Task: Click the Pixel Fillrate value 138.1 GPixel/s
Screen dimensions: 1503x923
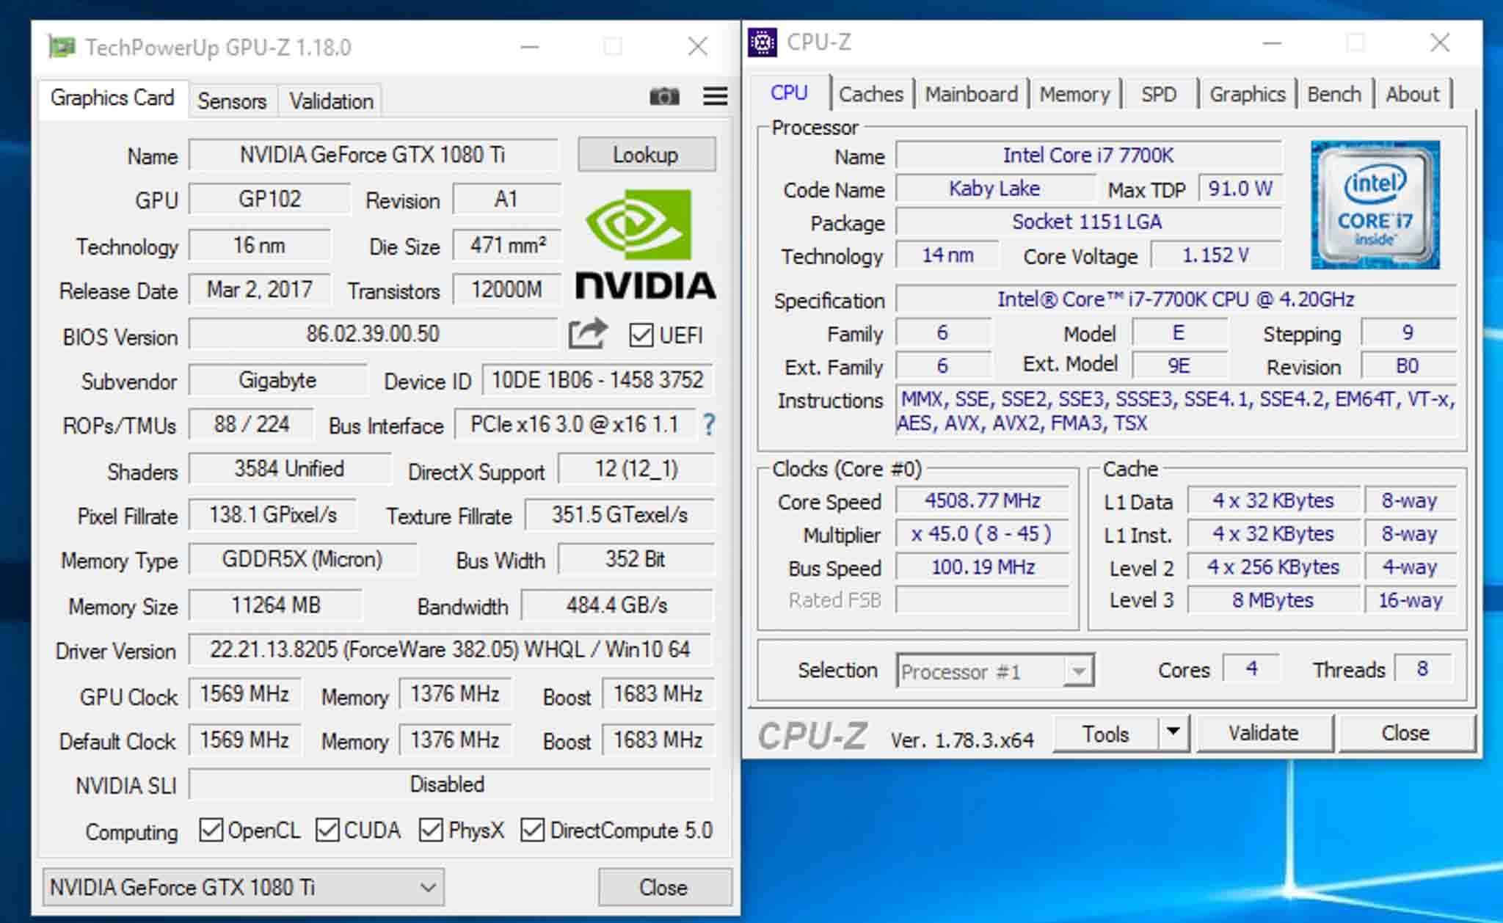Action: (272, 514)
